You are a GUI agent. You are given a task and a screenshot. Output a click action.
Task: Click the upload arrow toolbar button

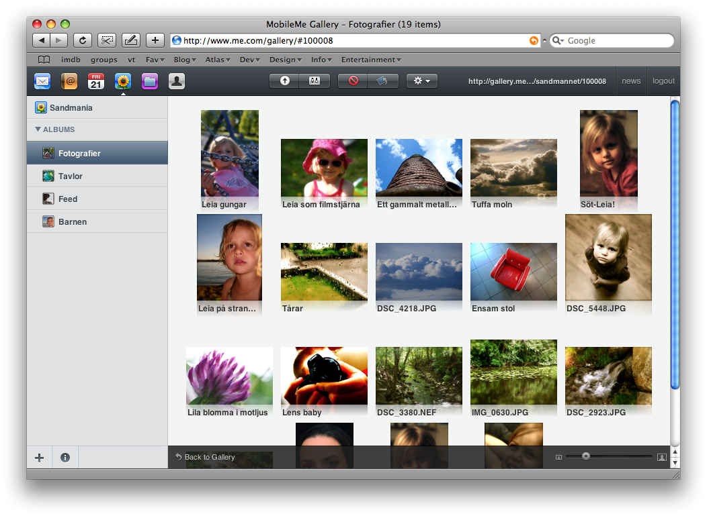(285, 81)
